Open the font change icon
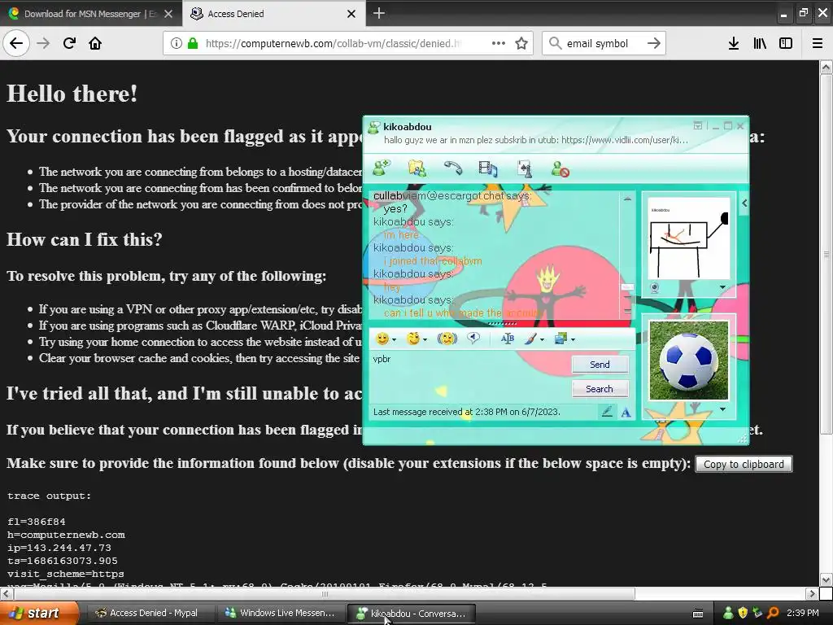 point(508,339)
